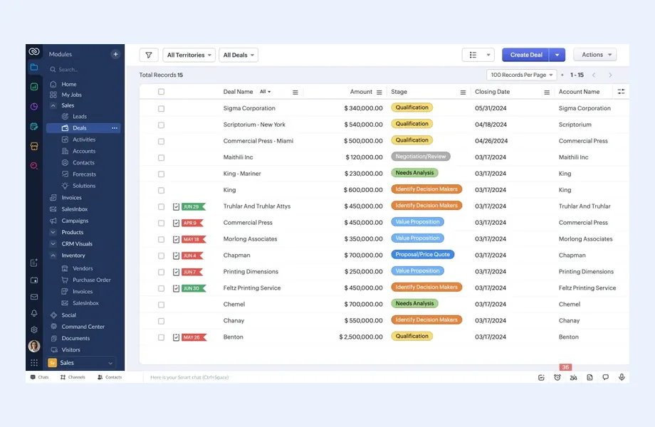Check the Sigma Corporation row checkbox

tap(161, 108)
